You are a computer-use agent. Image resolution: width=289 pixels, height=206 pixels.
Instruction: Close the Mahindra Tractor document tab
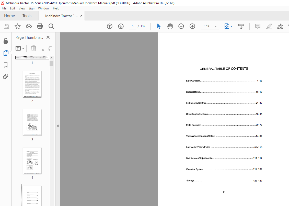point(82,16)
